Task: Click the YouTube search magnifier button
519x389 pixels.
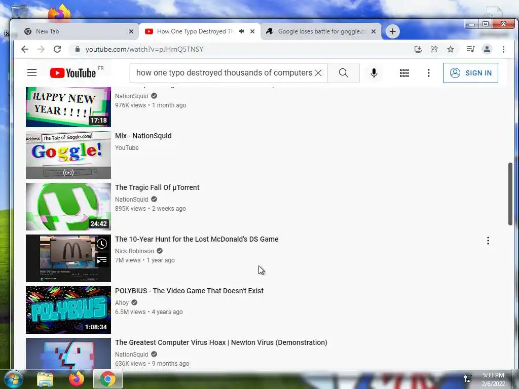Action: [x=344, y=73]
